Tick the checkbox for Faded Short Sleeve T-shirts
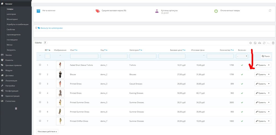 click(x=40, y=65)
